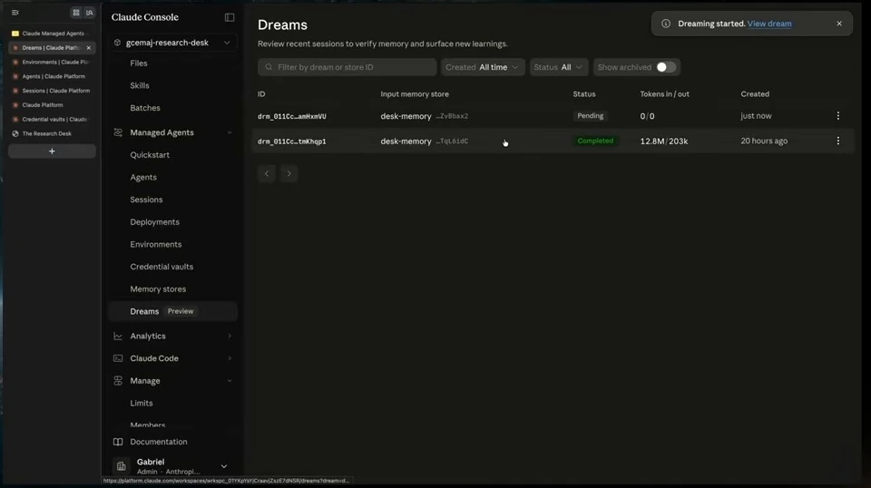Open the menu for the Completed dream row
The width and height of the screenshot is (871, 488).
pyautogui.click(x=838, y=141)
